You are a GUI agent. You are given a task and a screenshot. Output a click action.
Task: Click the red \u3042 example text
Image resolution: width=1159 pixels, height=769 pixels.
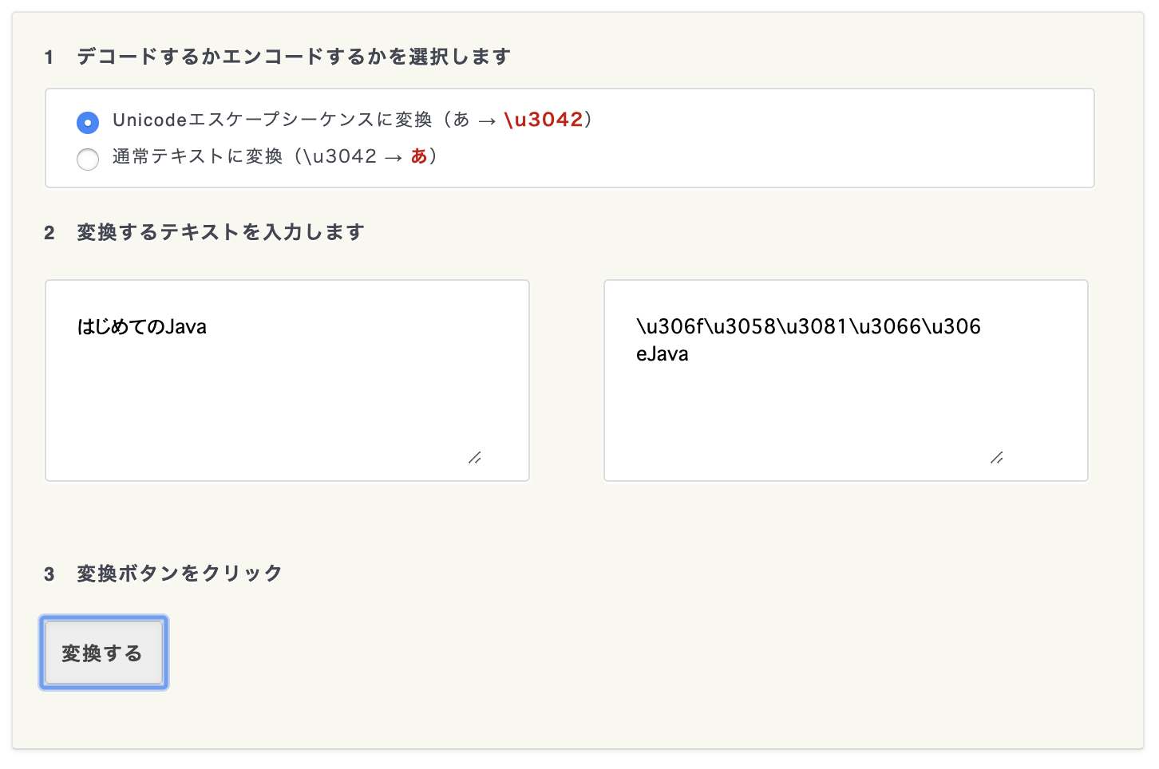[544, 120]
